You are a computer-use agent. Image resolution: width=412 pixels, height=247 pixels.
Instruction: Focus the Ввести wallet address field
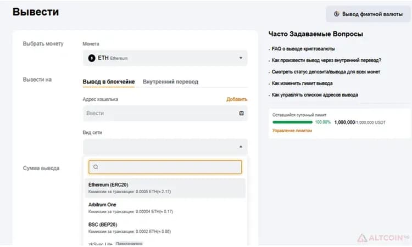165,113
